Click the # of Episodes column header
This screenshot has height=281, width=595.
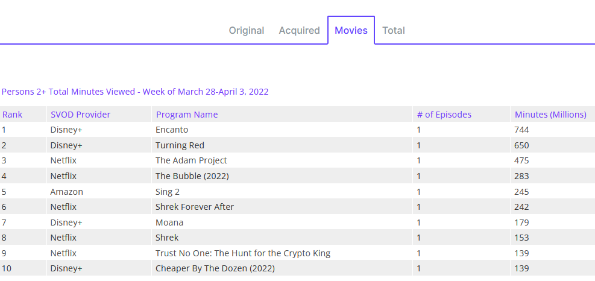point(444,115)
